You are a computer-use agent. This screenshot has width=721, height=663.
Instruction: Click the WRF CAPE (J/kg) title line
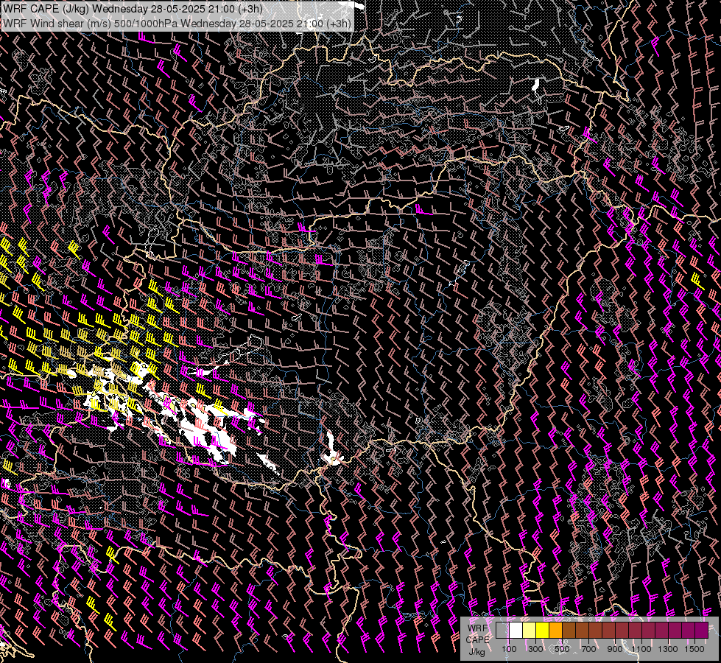tap(133, 9)
